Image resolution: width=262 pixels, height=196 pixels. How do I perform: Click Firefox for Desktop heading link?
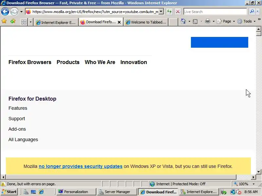tap(32, 99)
